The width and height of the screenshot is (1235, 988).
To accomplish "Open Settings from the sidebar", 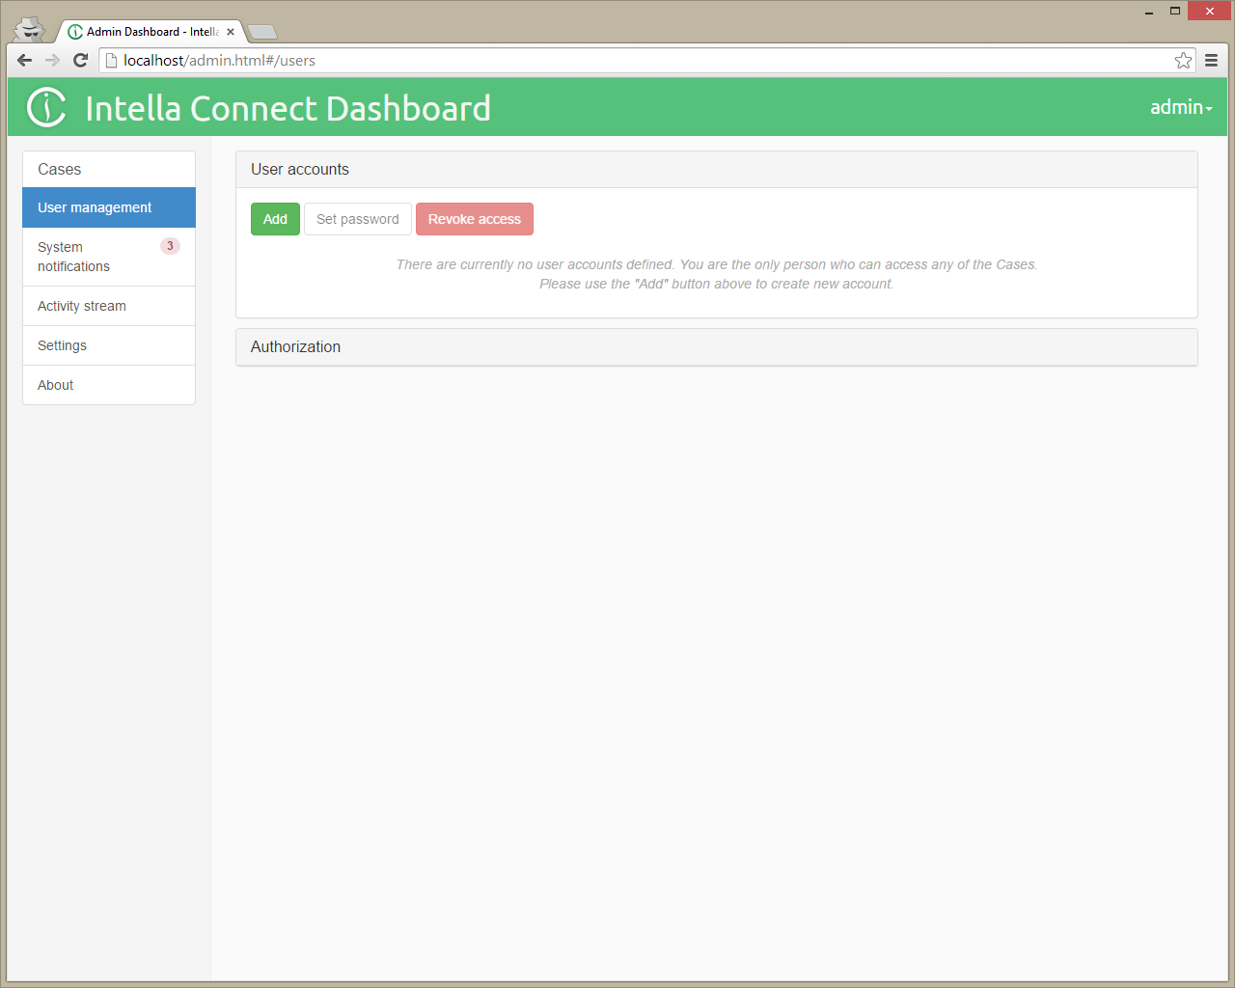I will click(x=62, y=345).
